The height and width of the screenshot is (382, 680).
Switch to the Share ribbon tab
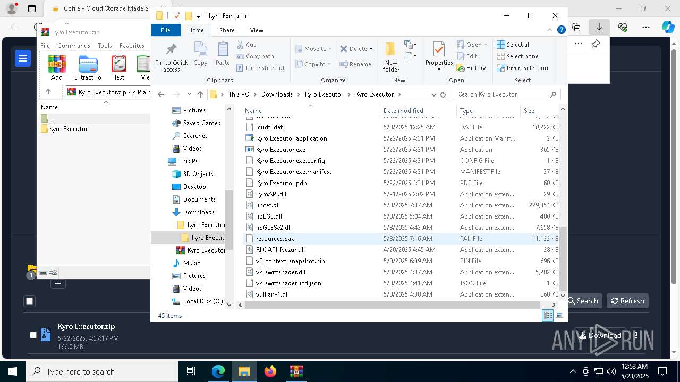[x=227, y=30]
